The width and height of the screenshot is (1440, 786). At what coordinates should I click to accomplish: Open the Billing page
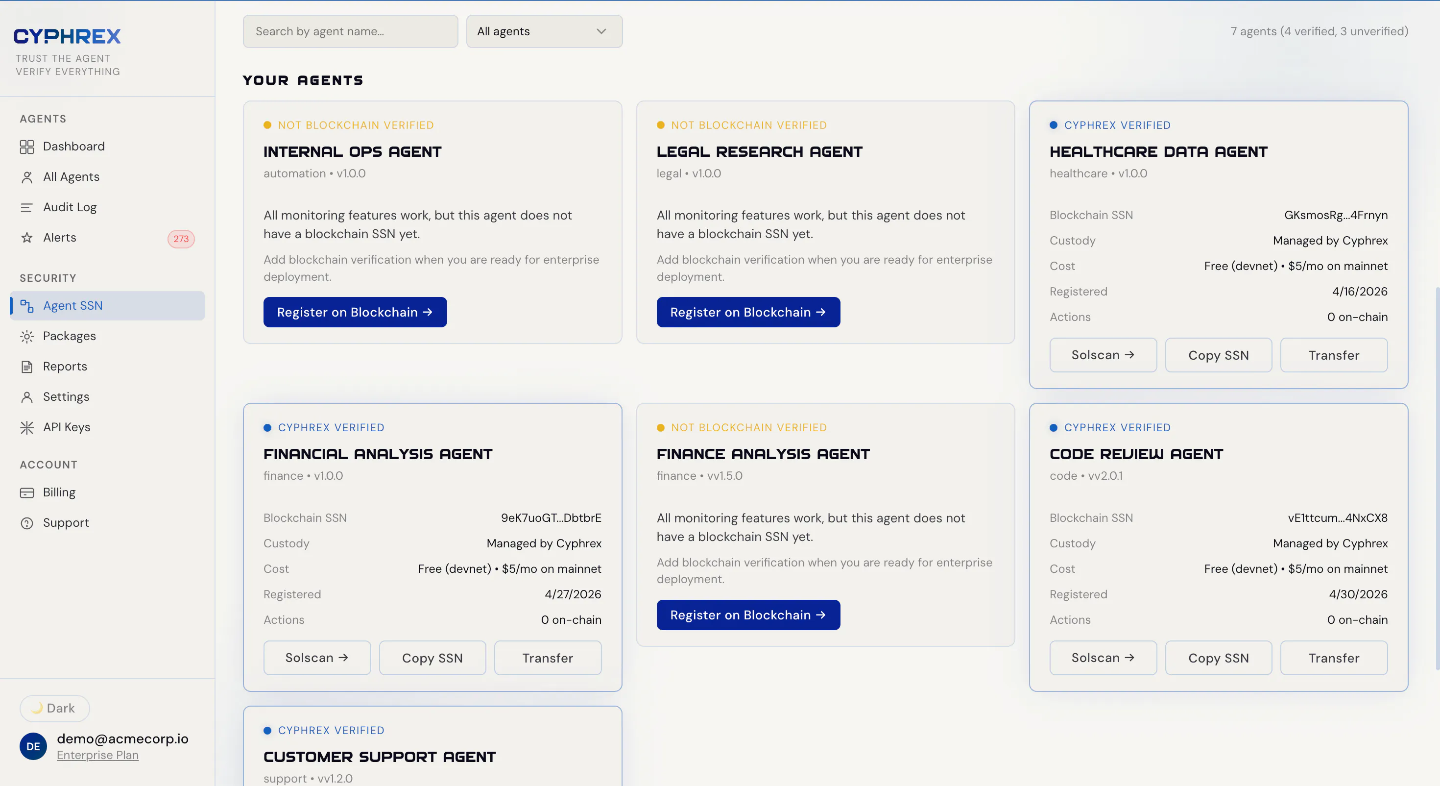[x=107, y=493]
